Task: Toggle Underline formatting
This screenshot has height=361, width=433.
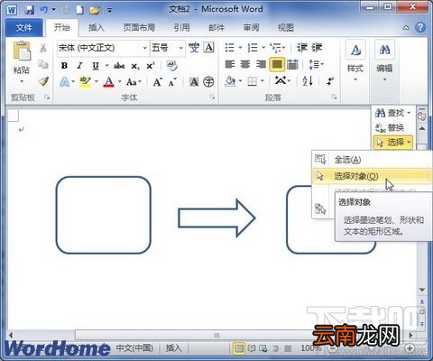Action: click(x=96, y=66)
